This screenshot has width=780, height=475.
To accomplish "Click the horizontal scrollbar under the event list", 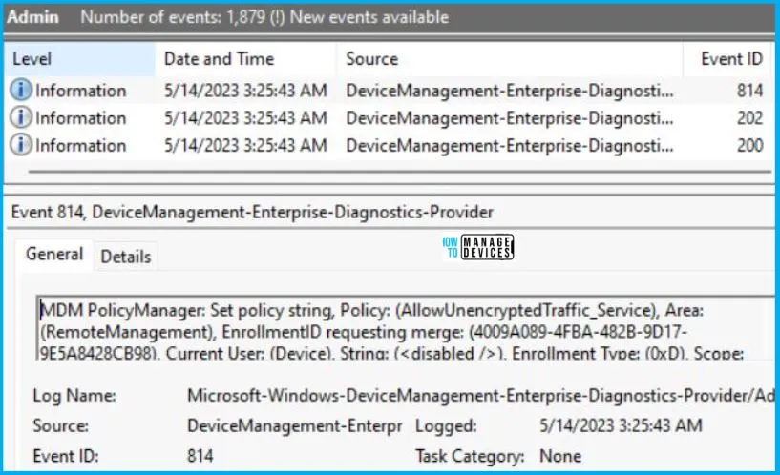I will click(x=400, y=172).
